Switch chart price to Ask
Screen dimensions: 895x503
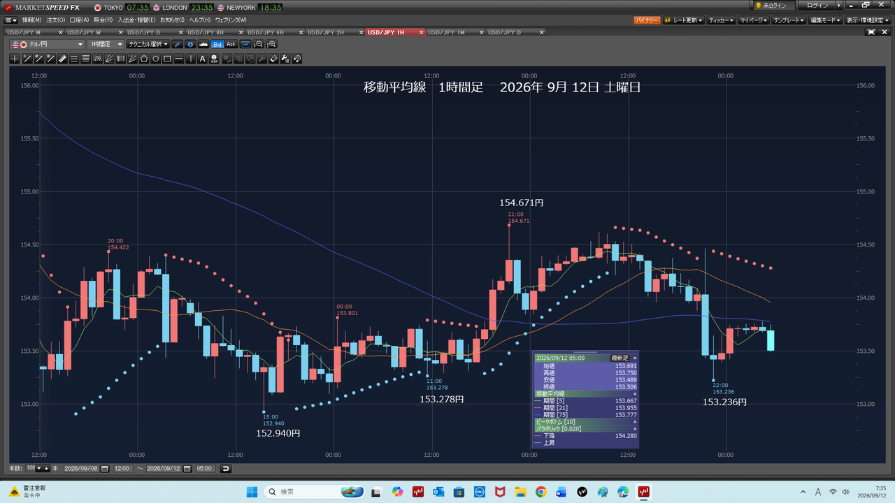point(231,44)
